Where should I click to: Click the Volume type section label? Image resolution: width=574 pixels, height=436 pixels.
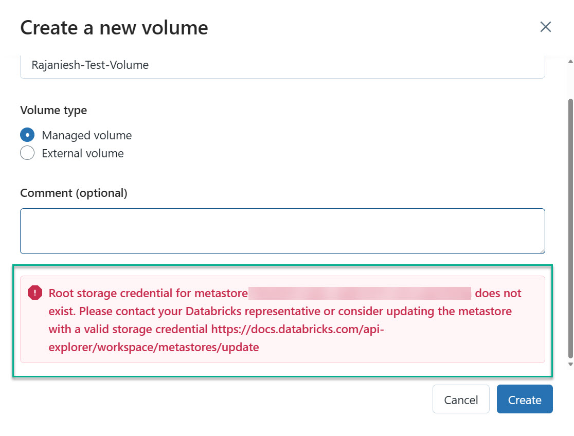tap(53, 110)
